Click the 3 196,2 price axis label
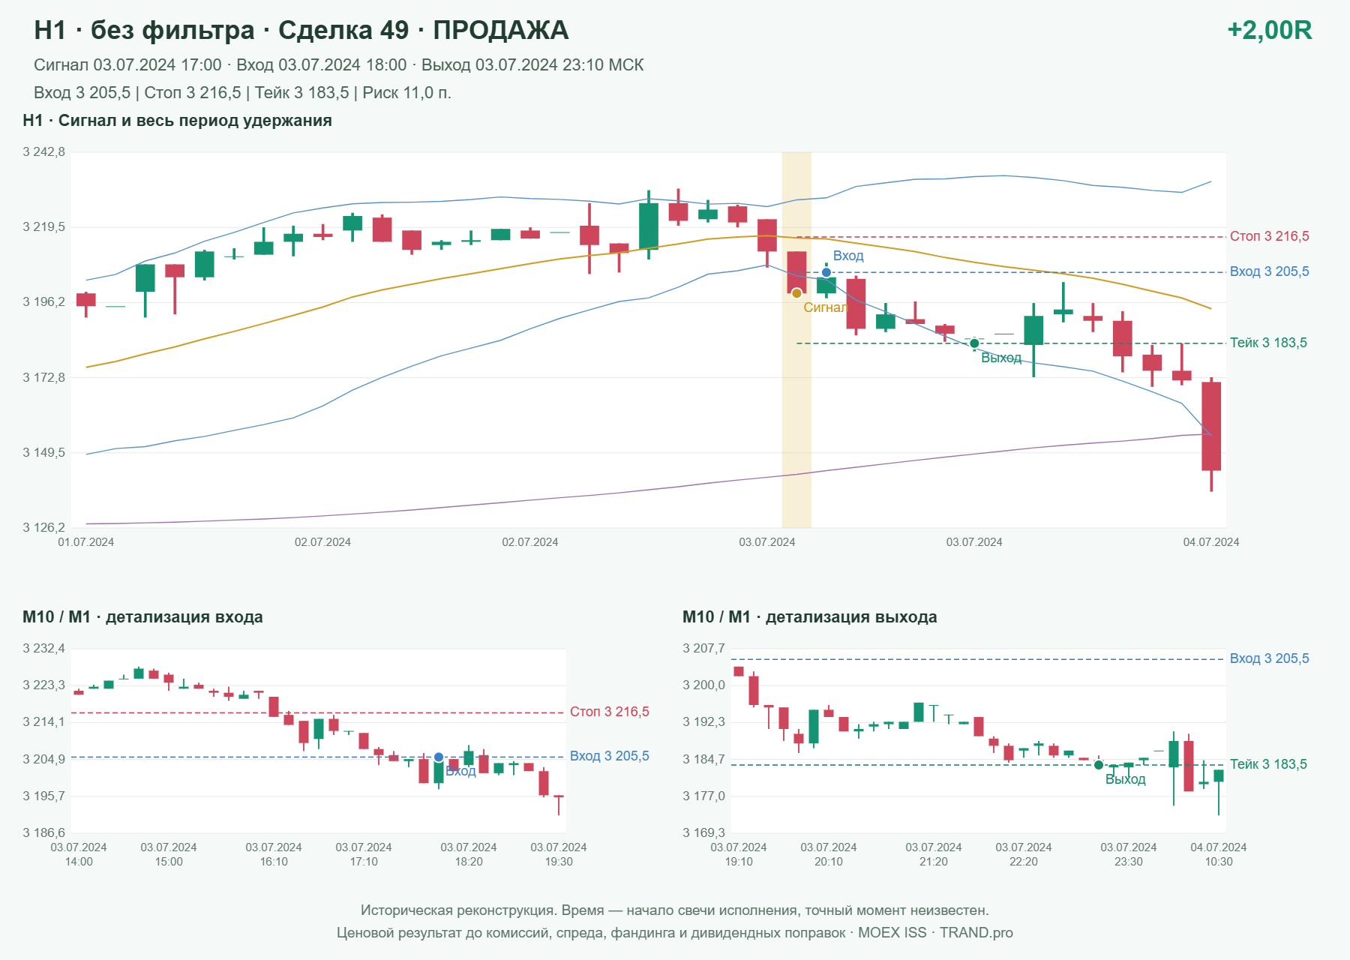Image resolution: width=1350 pixels, height=960 pixels. tap(43, 302)
